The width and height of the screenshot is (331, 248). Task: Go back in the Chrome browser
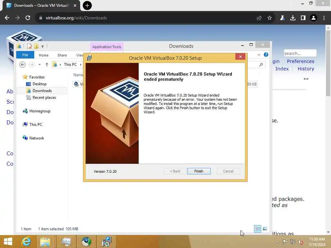[x=7, y=18]
